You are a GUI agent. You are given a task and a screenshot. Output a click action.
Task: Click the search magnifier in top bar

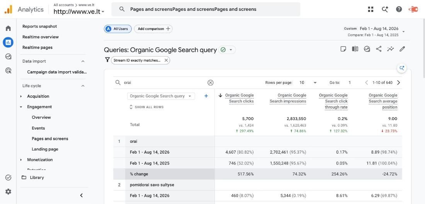tap(122, 9)
